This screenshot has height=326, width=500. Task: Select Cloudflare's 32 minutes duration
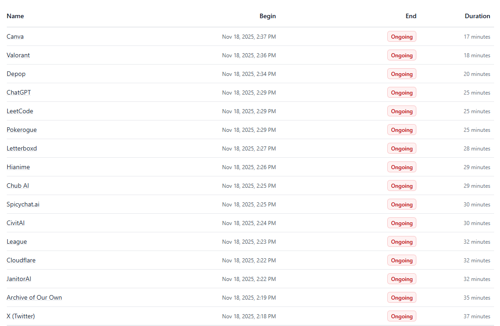point(477,260)
